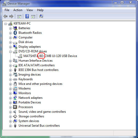Click the mouse icon beside Mice
This screenshot has height=138, width=138.
(x=15, y=84)
